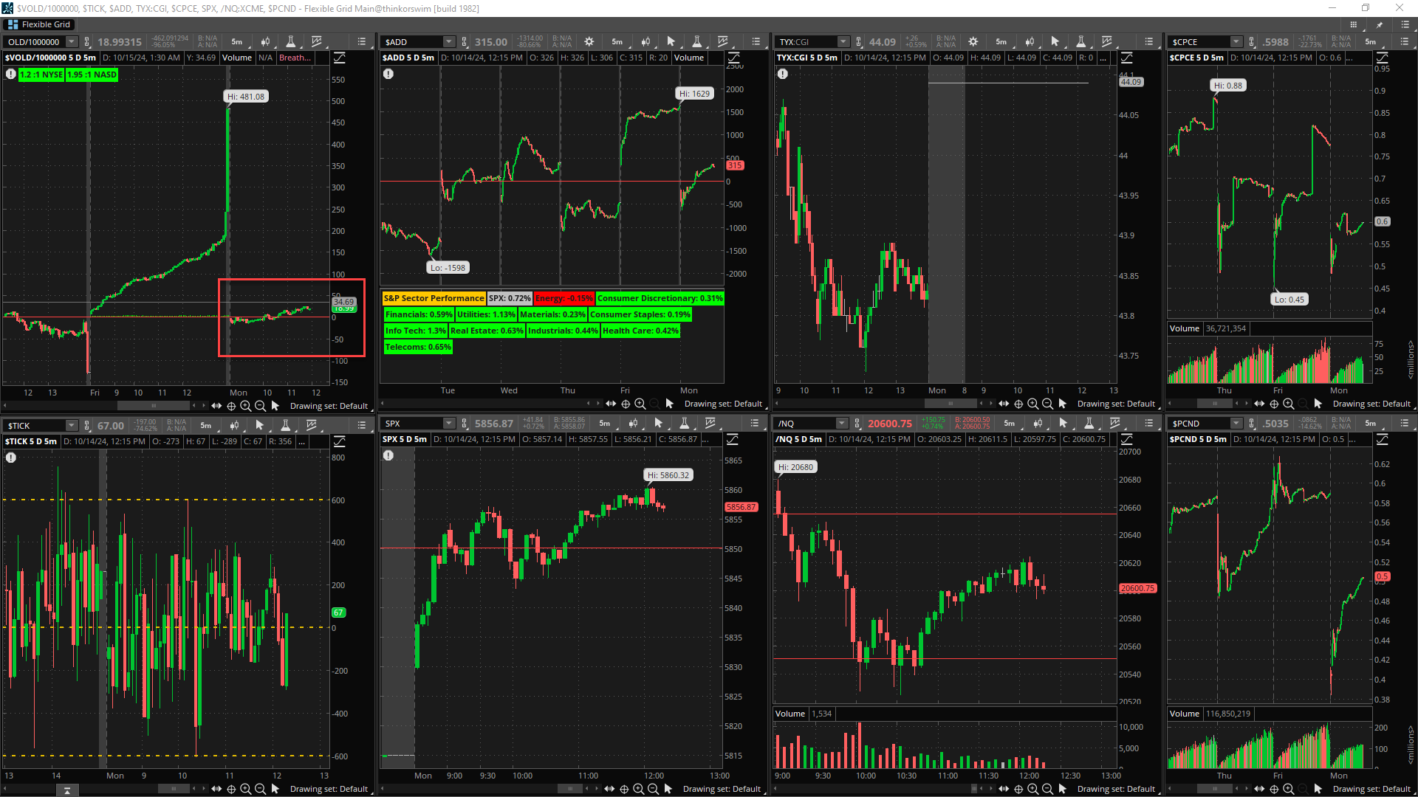Toggle chart mode icon right of $ADD header

tap(734, 58)
